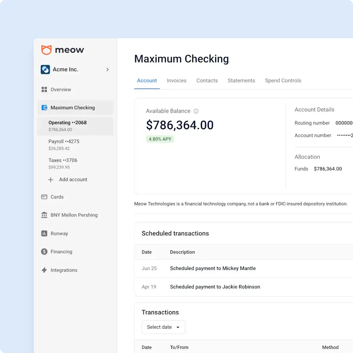
Task: Open the Operating ••2068 account
Action: tap(75, 126)
